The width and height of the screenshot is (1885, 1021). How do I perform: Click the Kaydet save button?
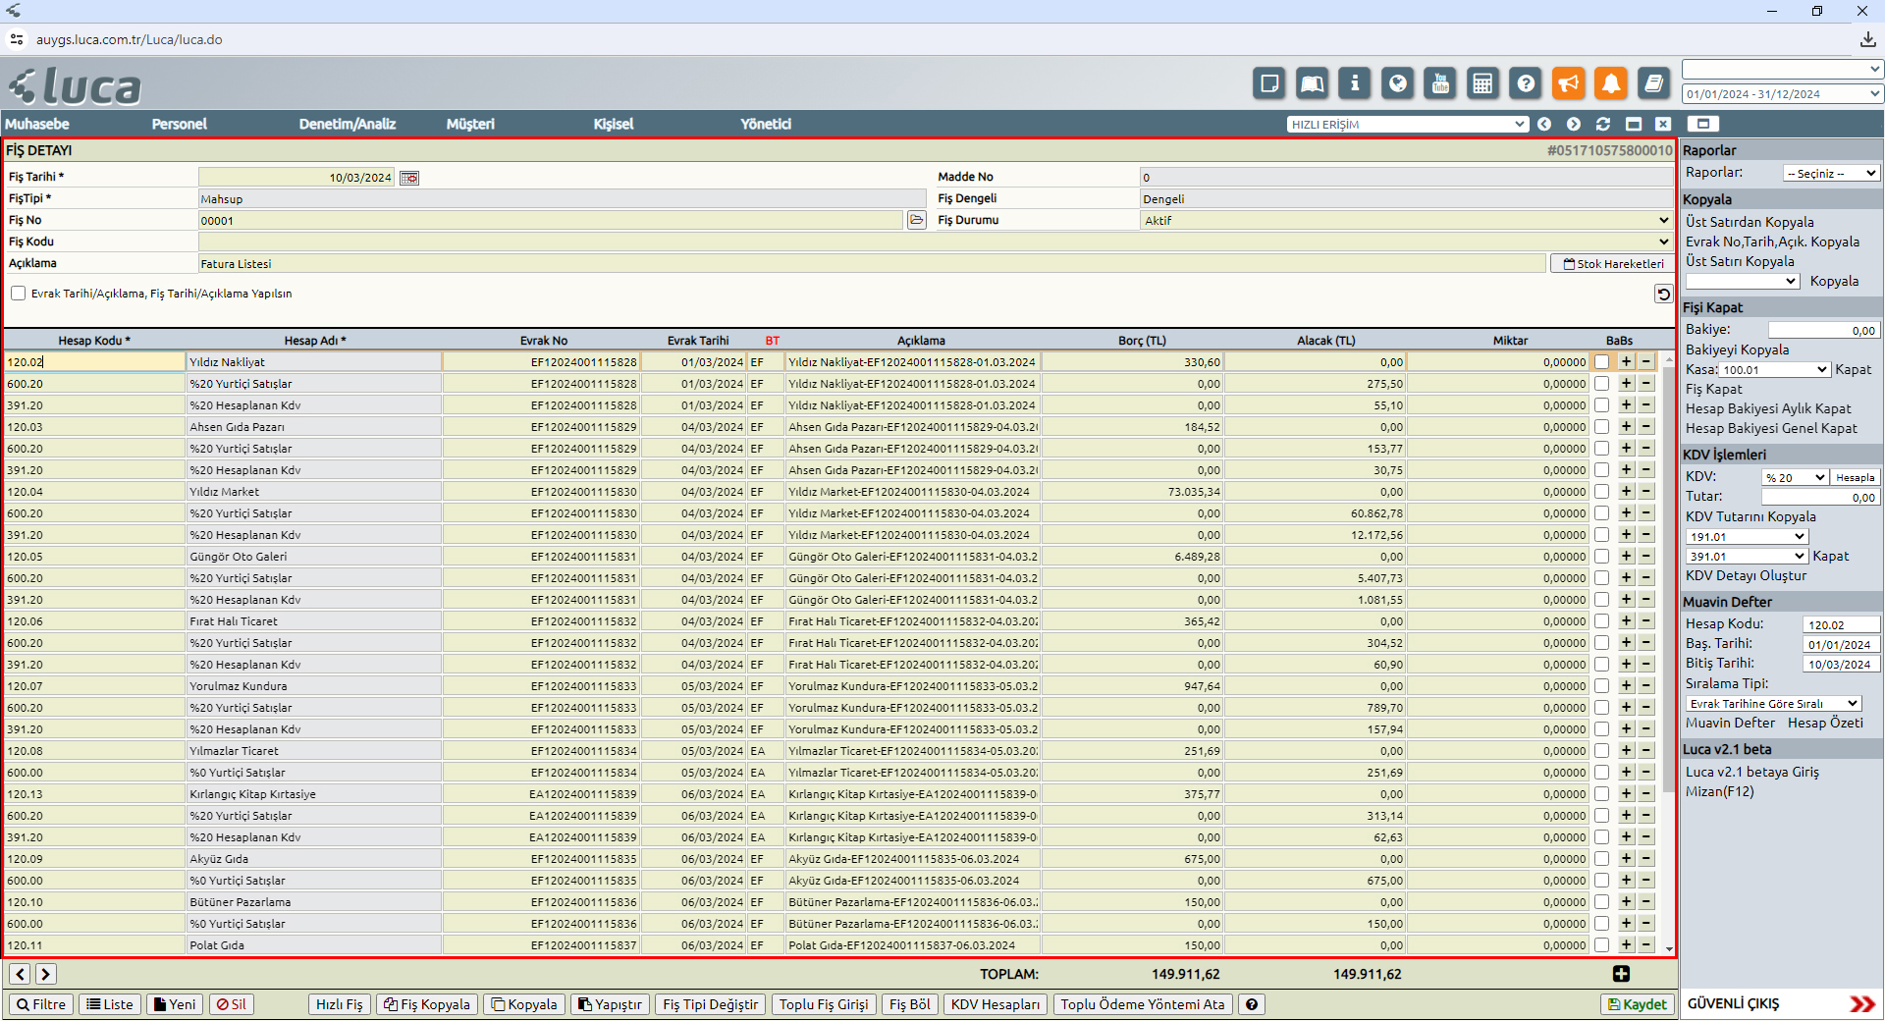[1637, 1004]
